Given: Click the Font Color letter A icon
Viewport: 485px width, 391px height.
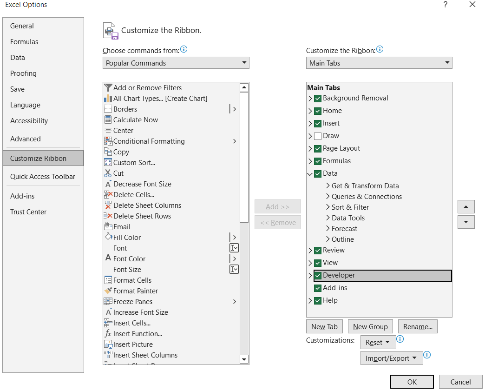Looking at the screenshot, I should click(x=108, y=258).
